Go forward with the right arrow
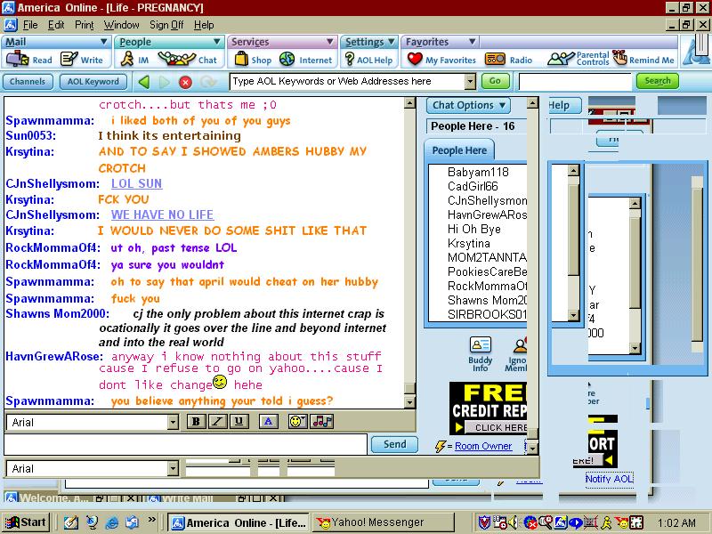Viewport: 712px width, 534px height. coord(165,82)
